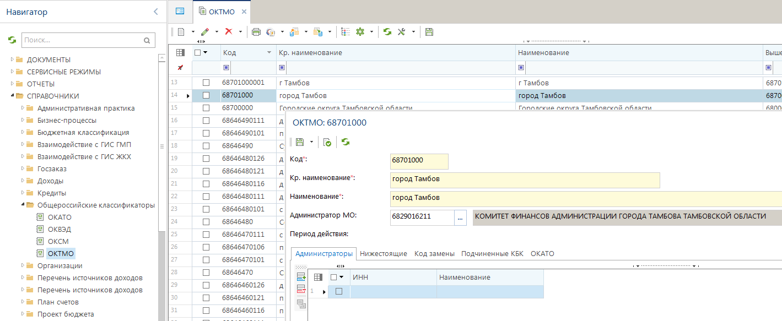Click the report preview icon beside the printer

tap(271, 32)
